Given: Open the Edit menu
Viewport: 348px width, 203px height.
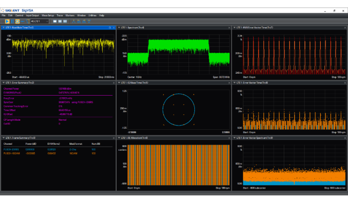Looking at the screenshot, I should pyautogui.click(x=10, y=15).
